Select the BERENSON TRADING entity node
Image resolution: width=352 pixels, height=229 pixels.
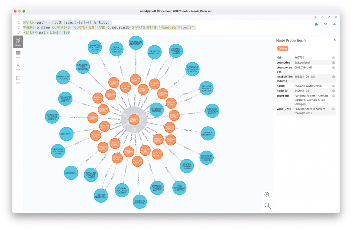coord(157,109)
